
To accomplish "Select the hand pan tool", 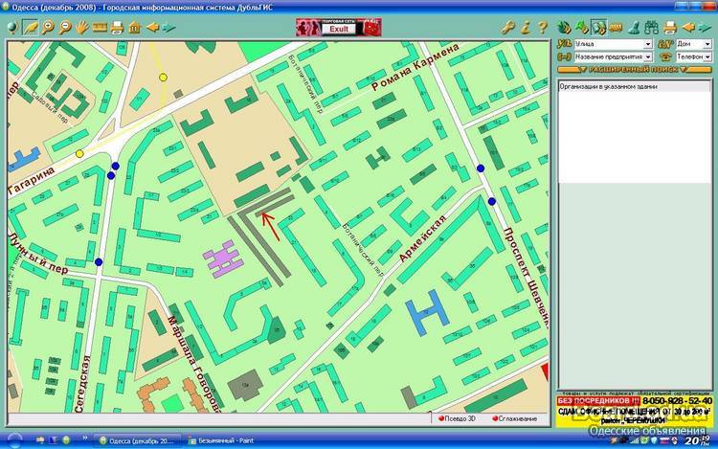I will tap(83, 27).
